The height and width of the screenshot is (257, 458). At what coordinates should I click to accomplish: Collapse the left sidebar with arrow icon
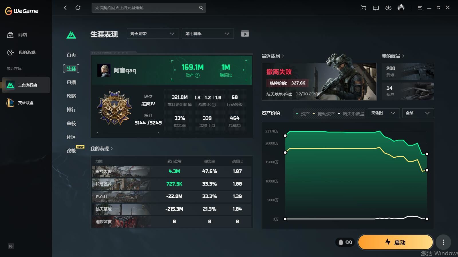pyautogui.click(x=11, y=246)
